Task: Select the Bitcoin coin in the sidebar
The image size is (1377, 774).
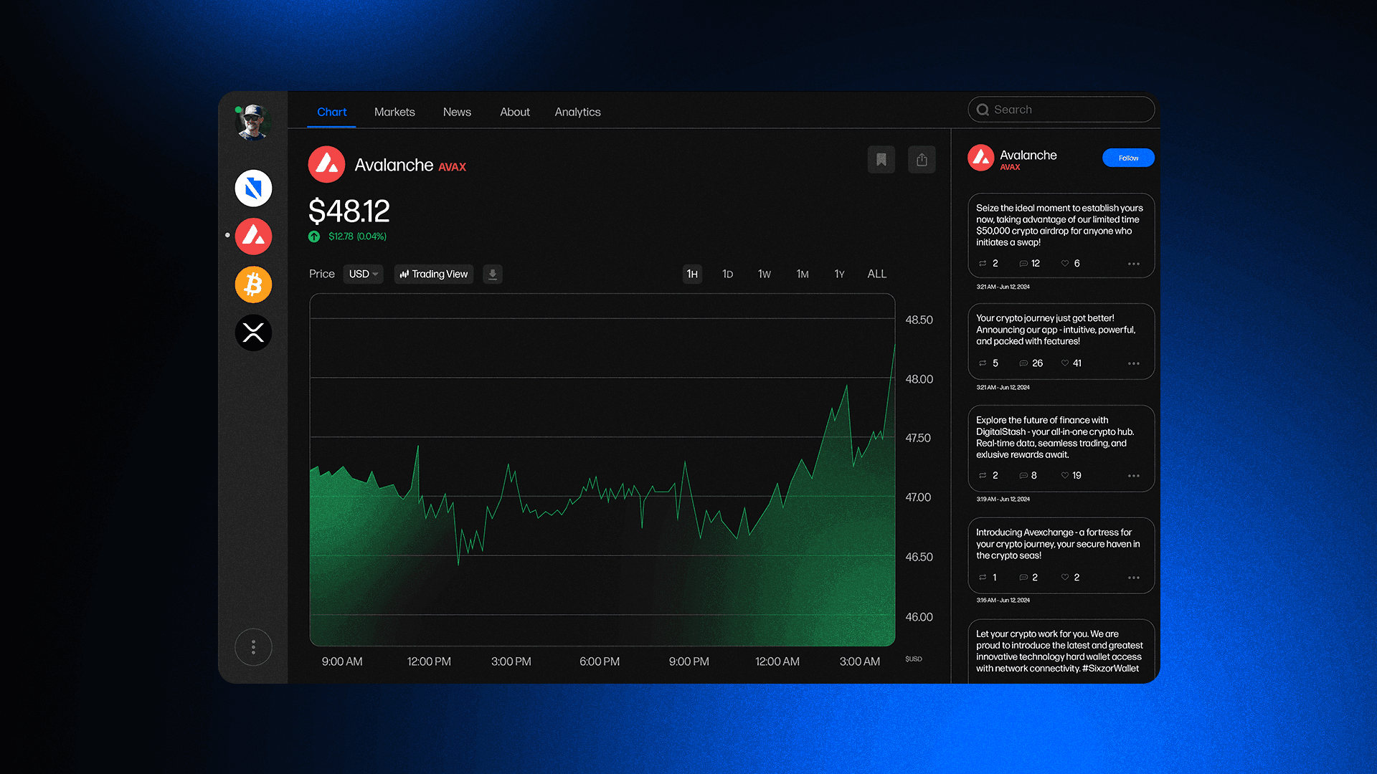Action: (x=253, y=285)
